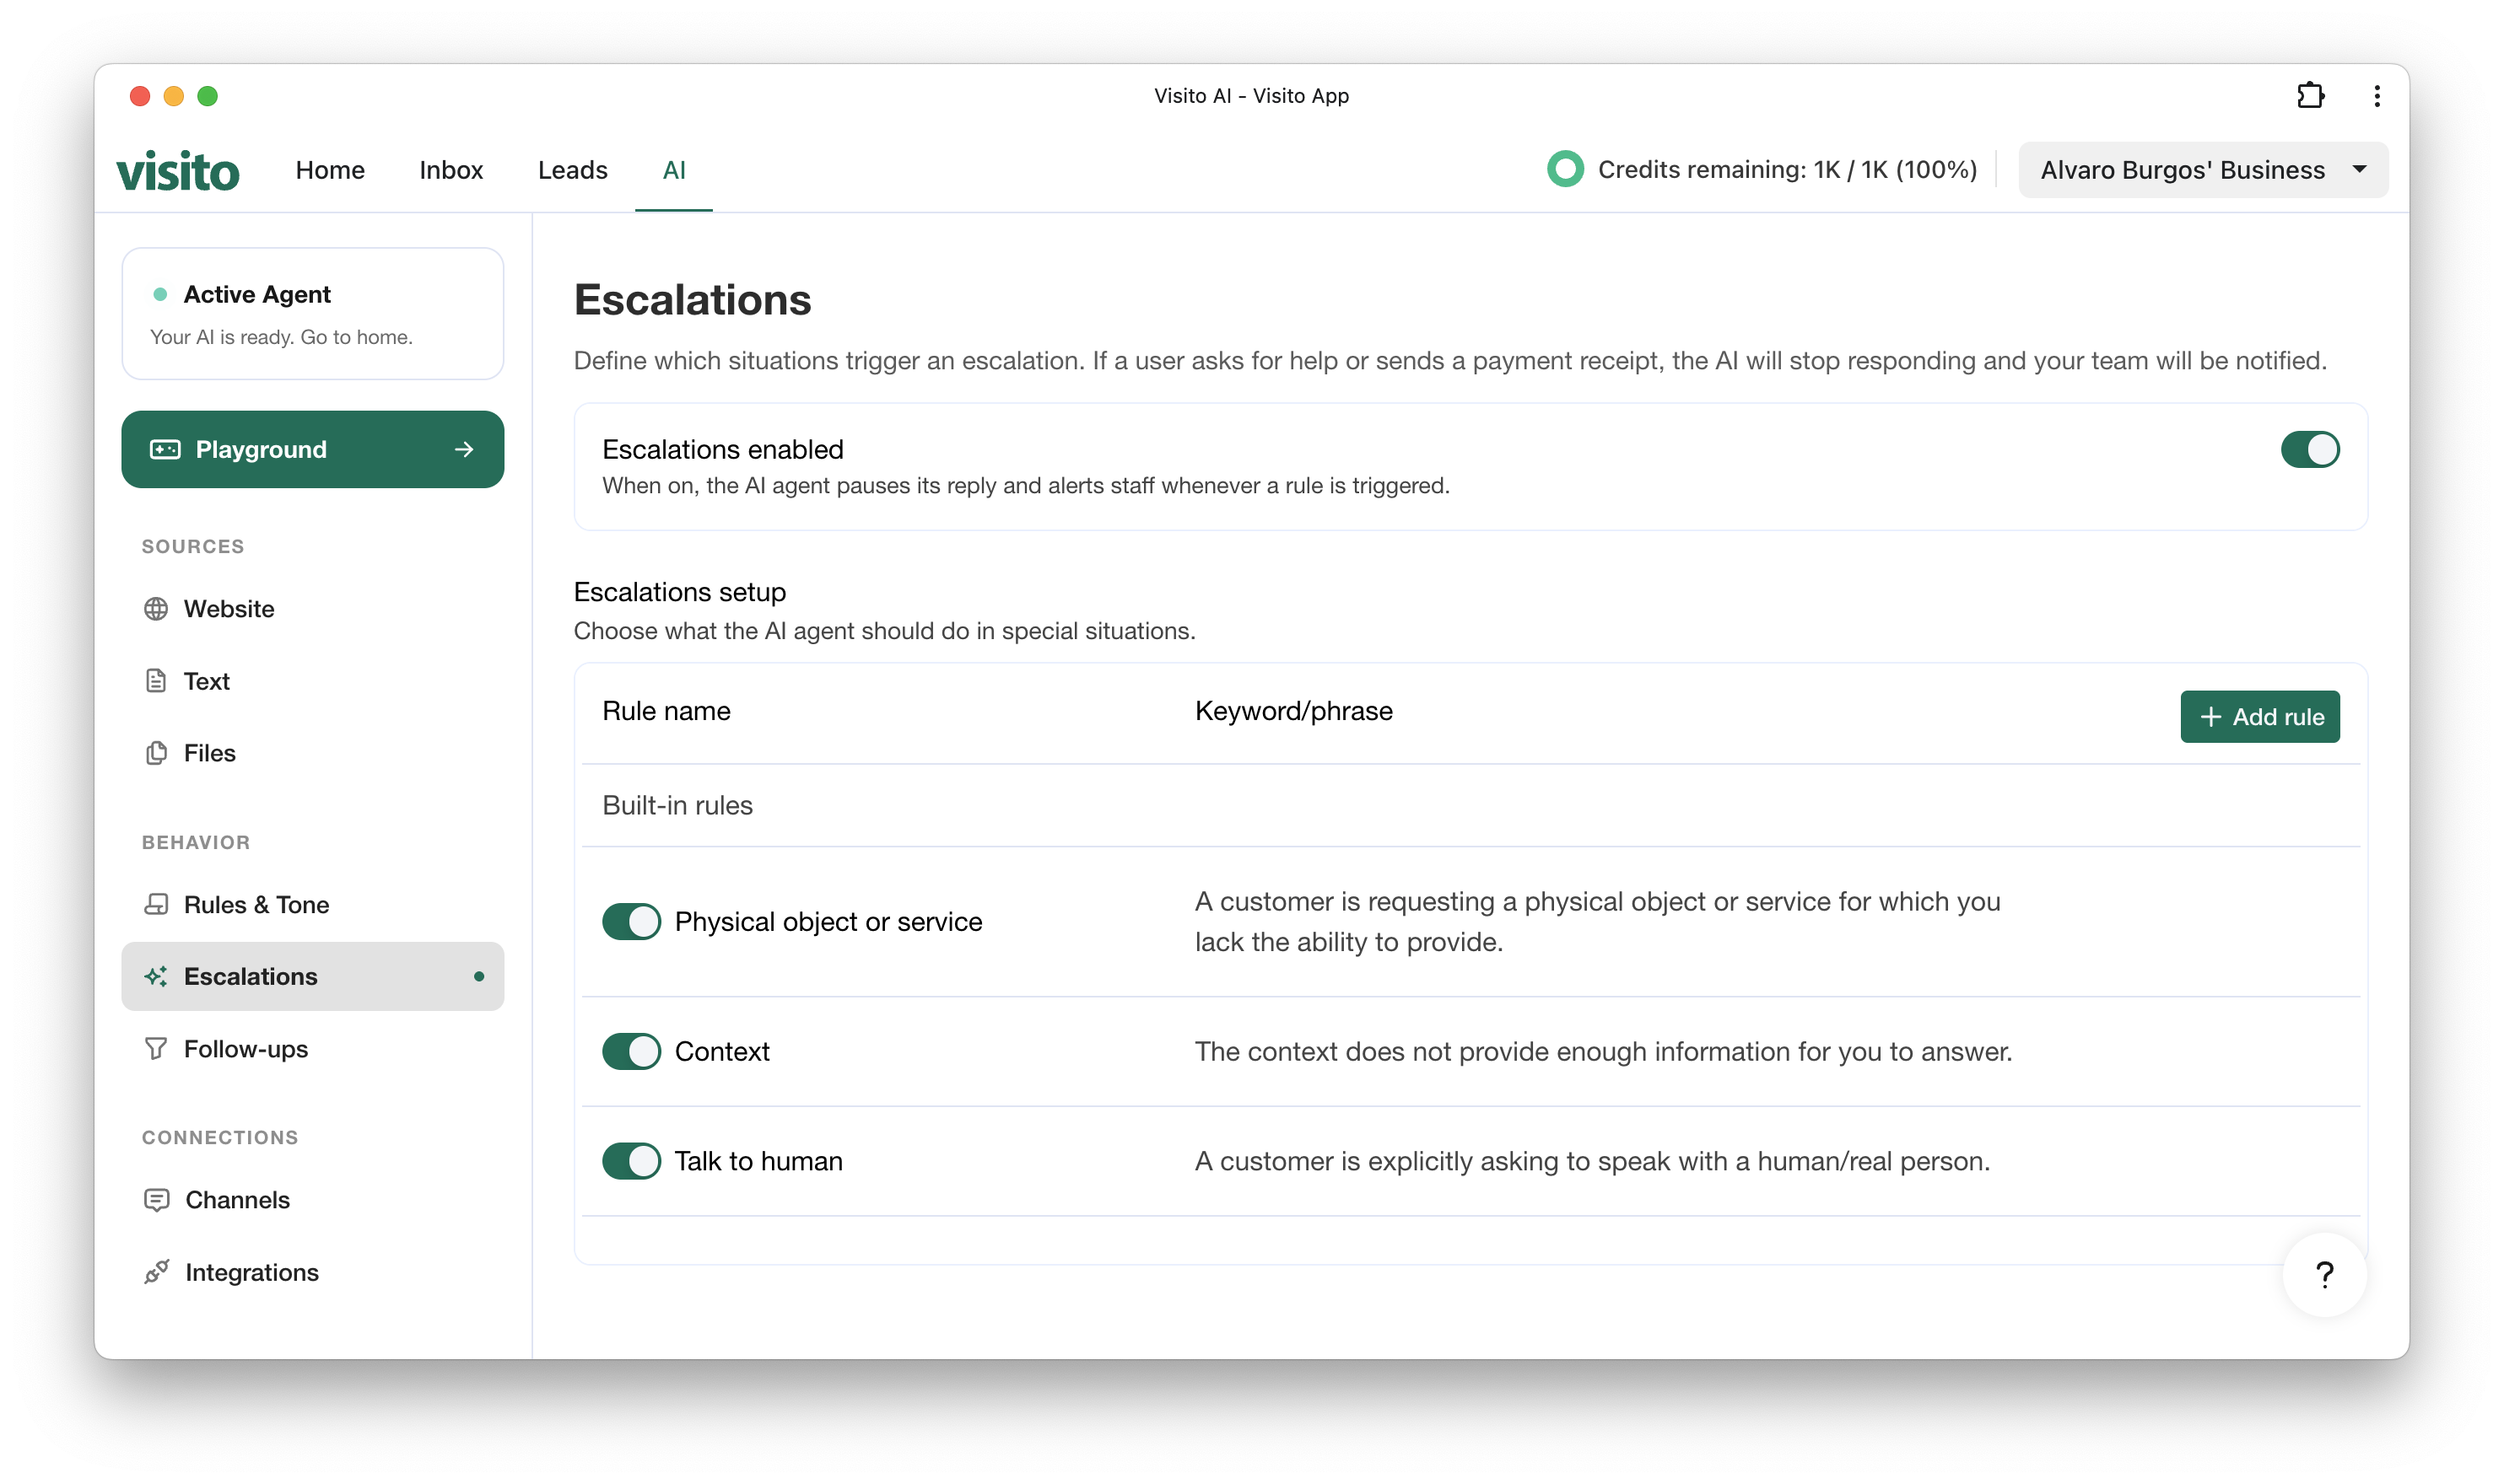Open the Playground button
Viewport: 2504px width, 1484px height.
[312, 449]
